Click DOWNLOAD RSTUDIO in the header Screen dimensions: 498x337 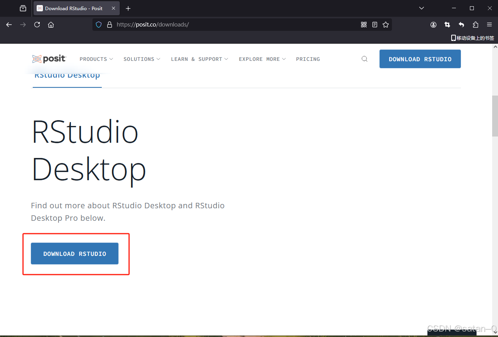coord(420,59)
